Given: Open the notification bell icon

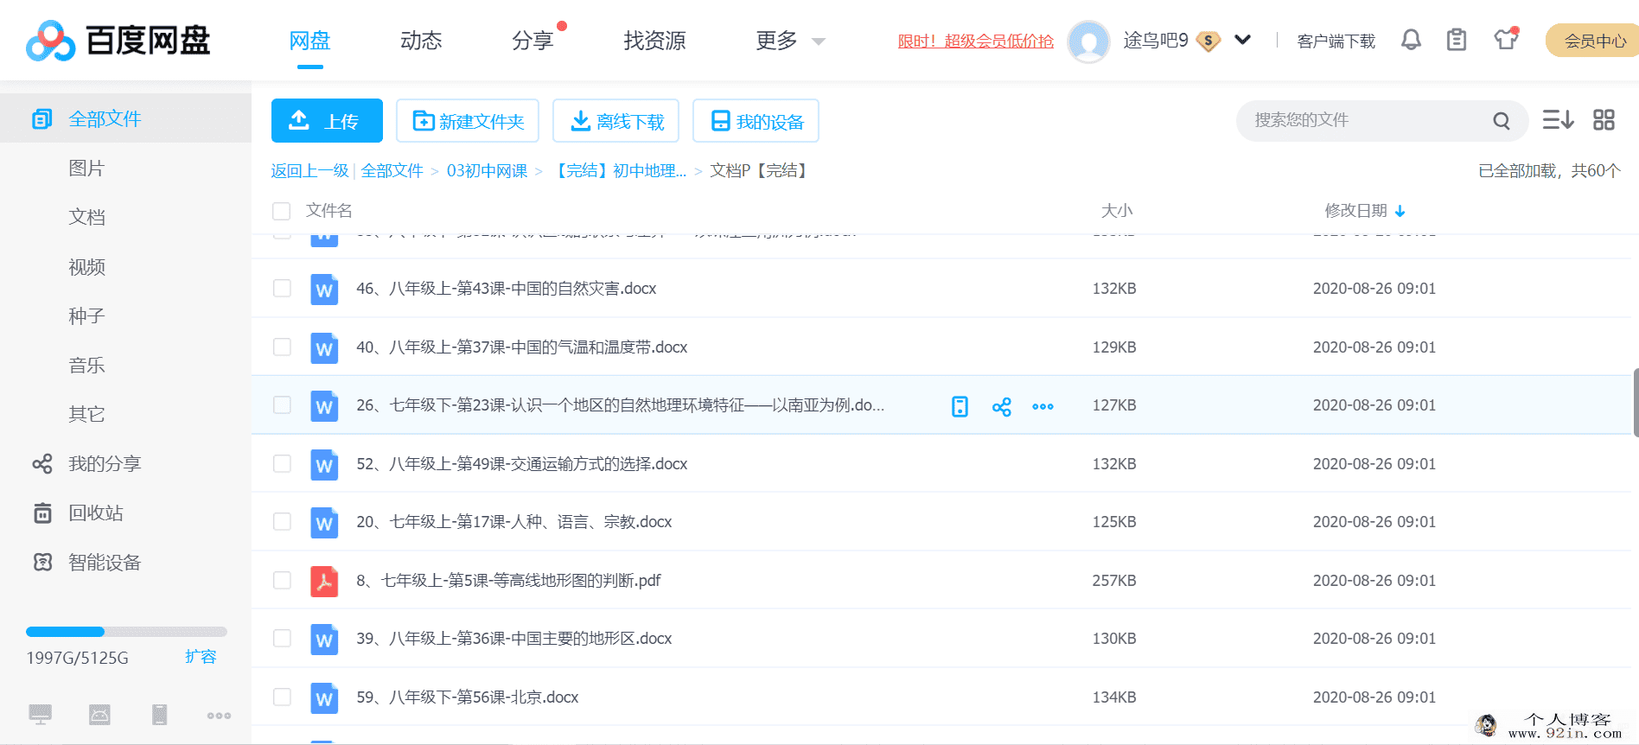Looking at the screenshot, I should (1411, 40).
